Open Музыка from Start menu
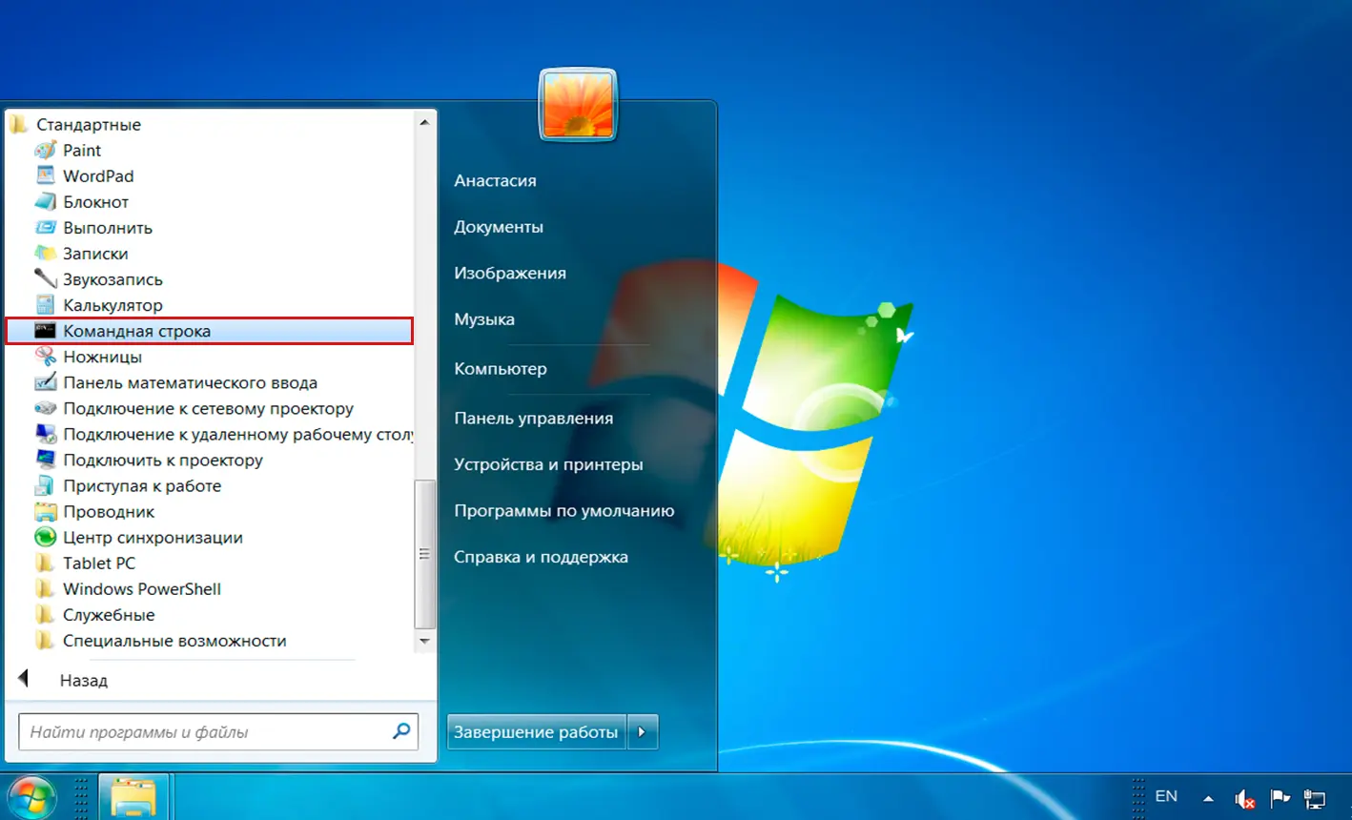This screenshot has height=820, width=1352. pyautogui.click(x=484, y=319)
